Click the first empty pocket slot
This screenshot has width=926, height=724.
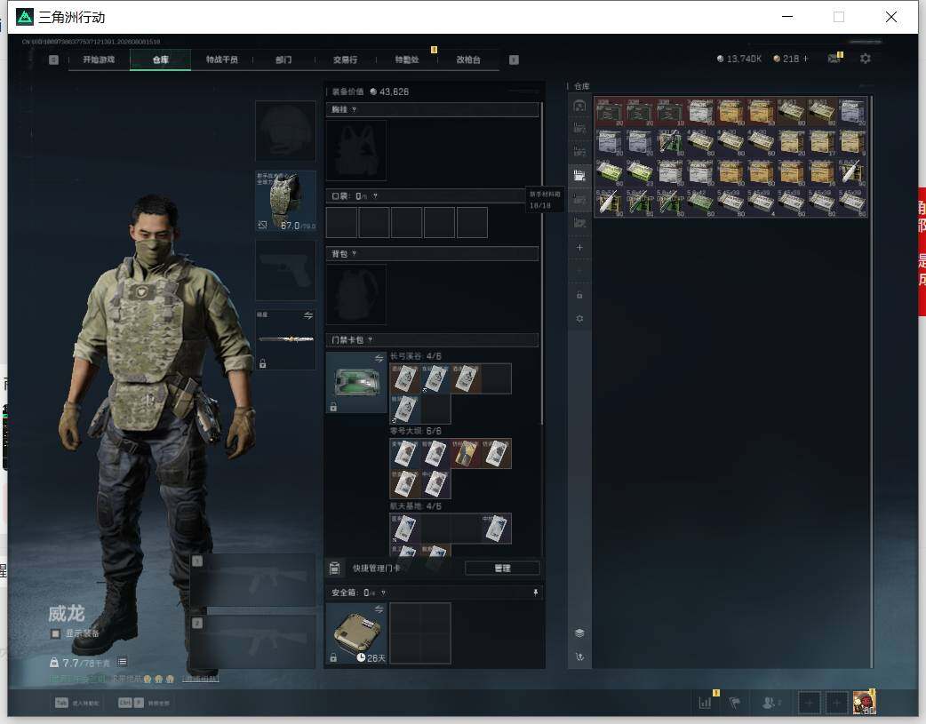tap(341, 222)
